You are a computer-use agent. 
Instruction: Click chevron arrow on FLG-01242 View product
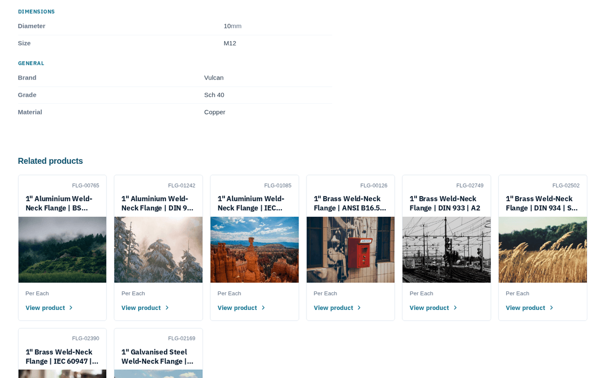(166, 308)
